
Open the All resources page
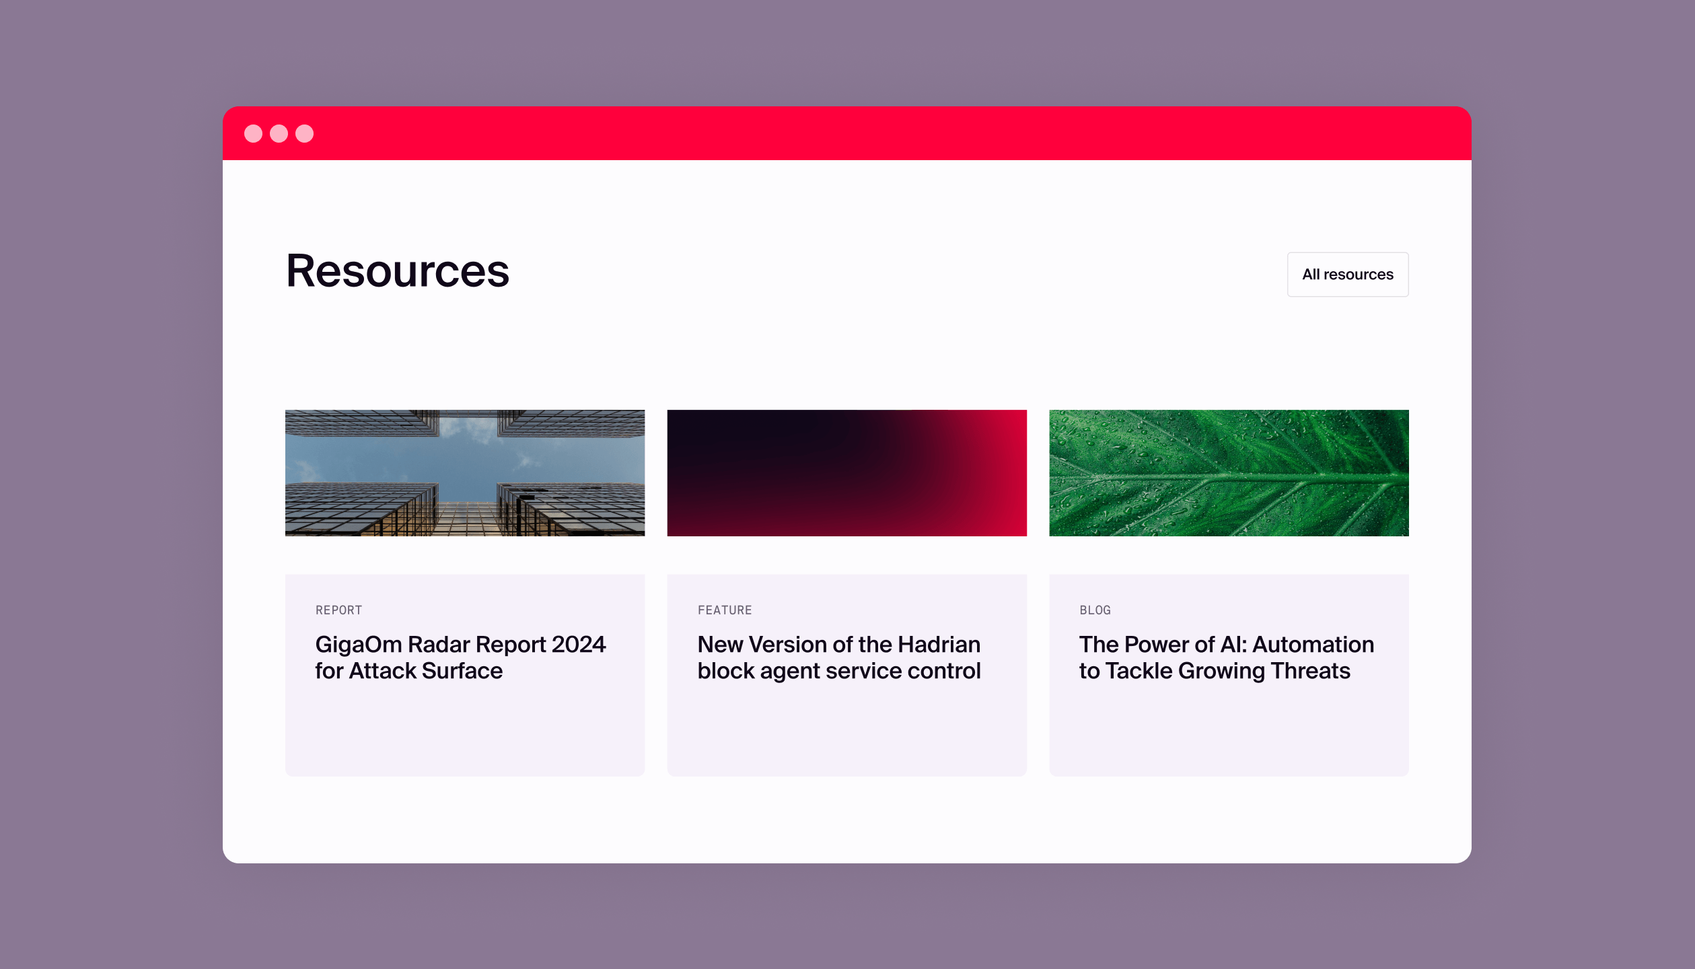(x=1347, y=274)
